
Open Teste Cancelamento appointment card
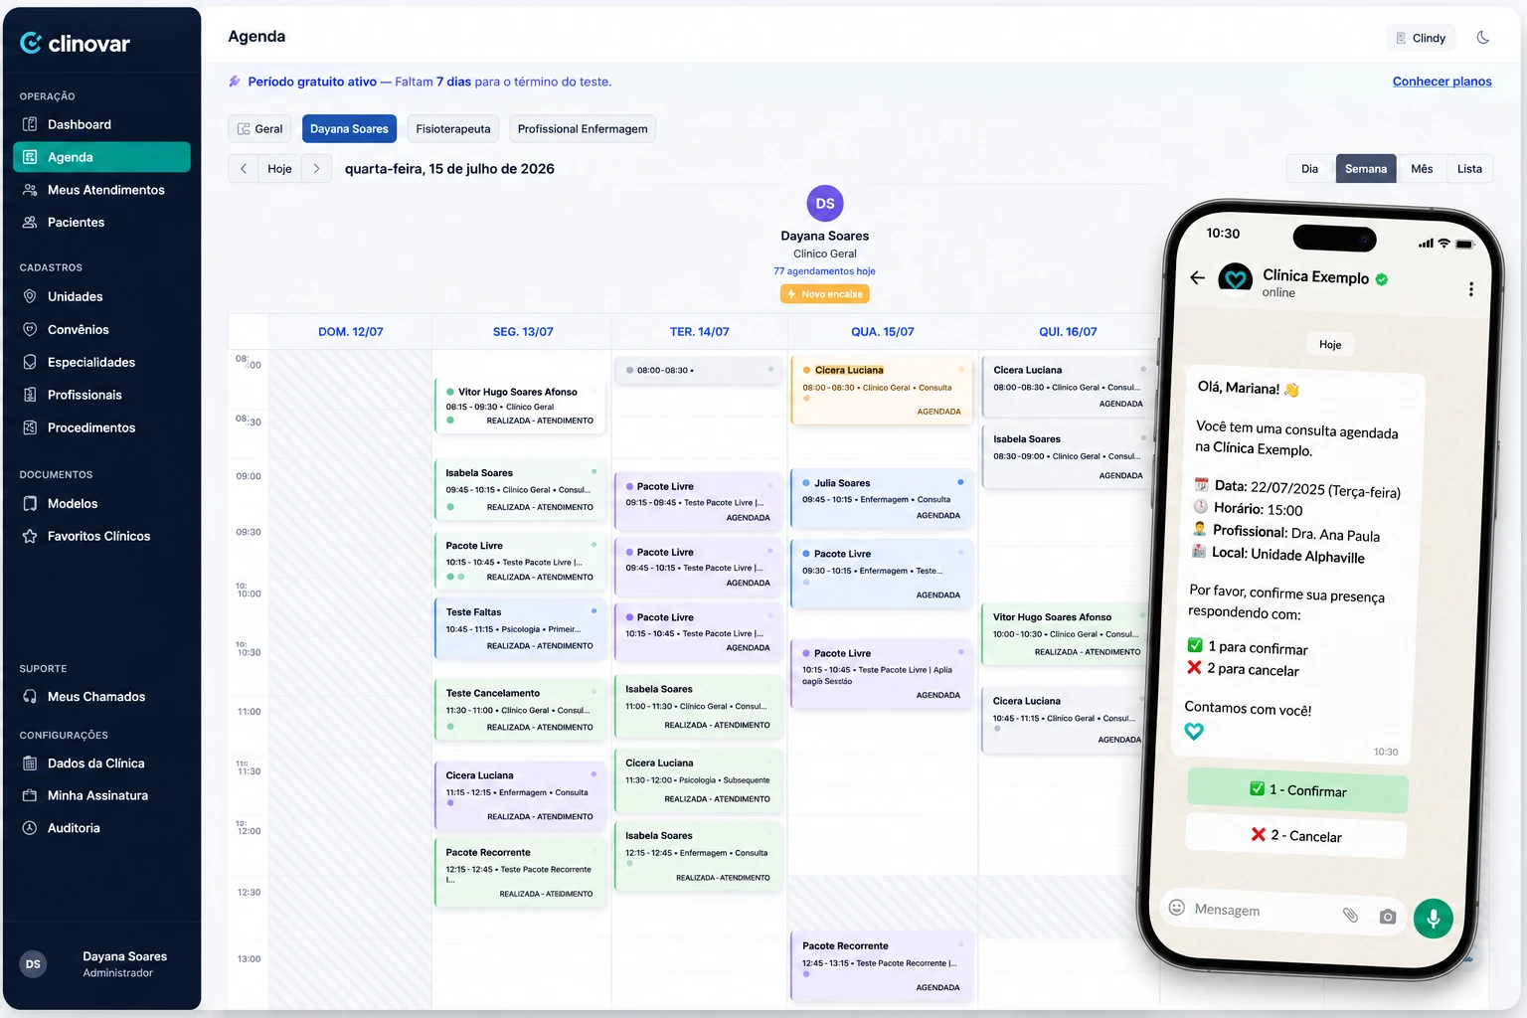tap(520, 710)
